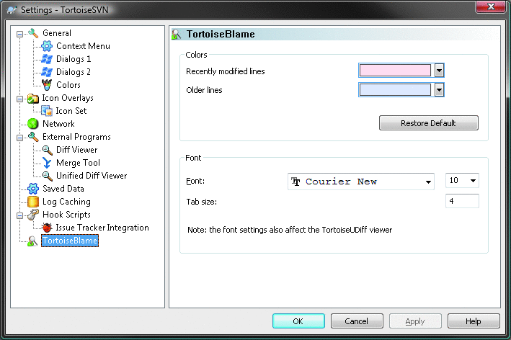Open the Dialogs 2 settings page
Viewport: 511px width, 340px height.
tap(74, 72)
